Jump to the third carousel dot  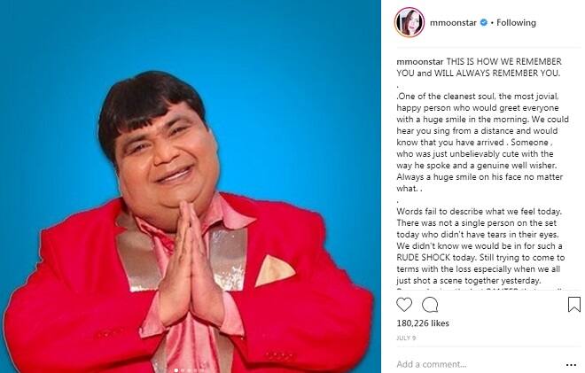coord(189,370)
